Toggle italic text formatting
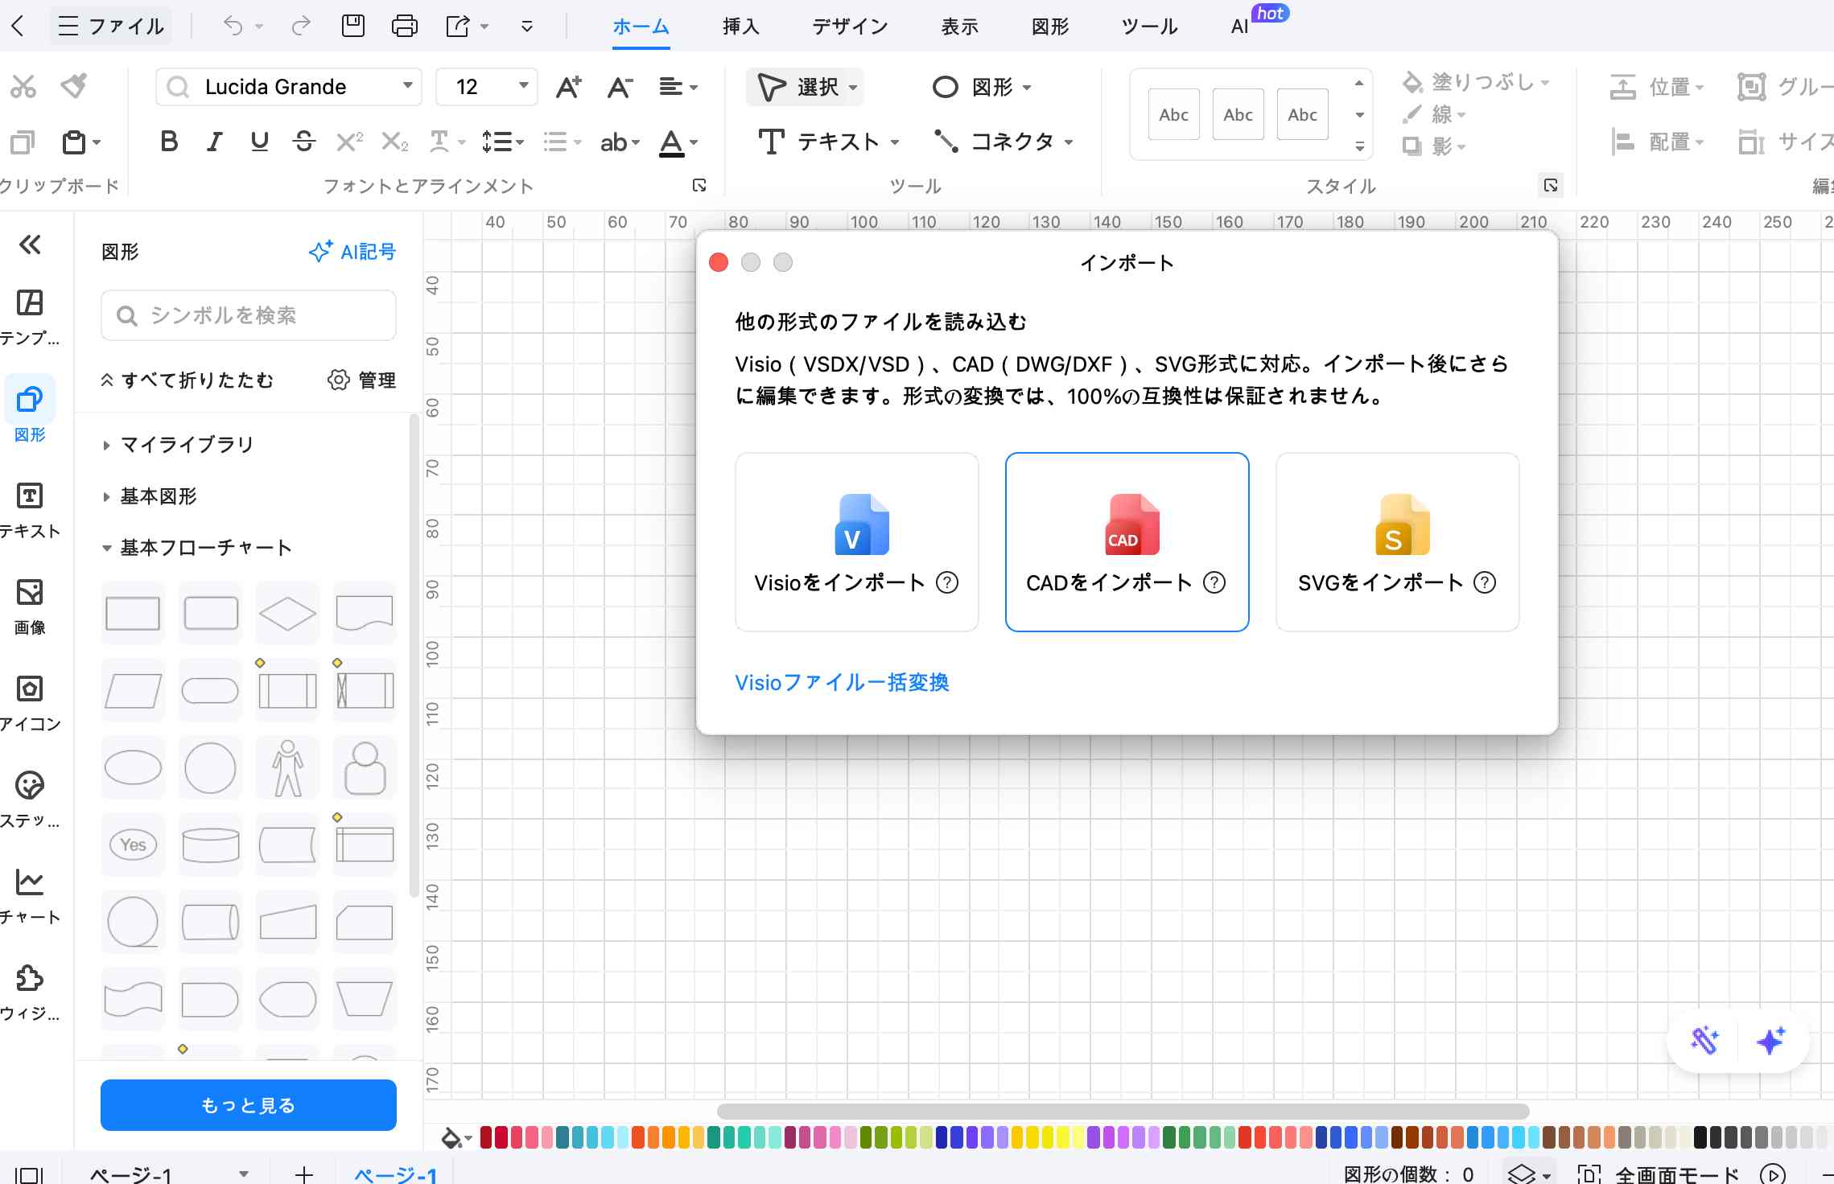Viewport: 1834px width, 1184px height. (x=214, y=142)
